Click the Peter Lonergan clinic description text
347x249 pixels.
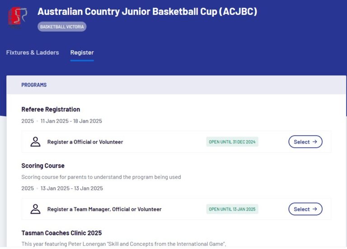123,244
